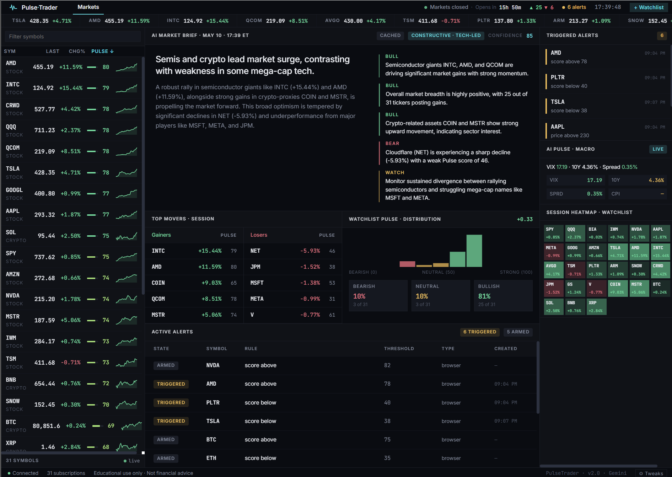Click the ARMED state badge for ETH alert
The height and width of the screenshot is (477, 672).
click(166, 459)
